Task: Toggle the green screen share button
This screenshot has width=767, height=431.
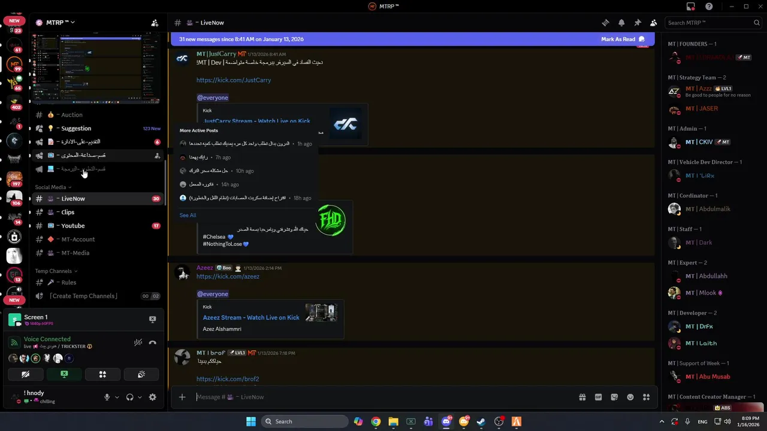Action: (64, 374)
